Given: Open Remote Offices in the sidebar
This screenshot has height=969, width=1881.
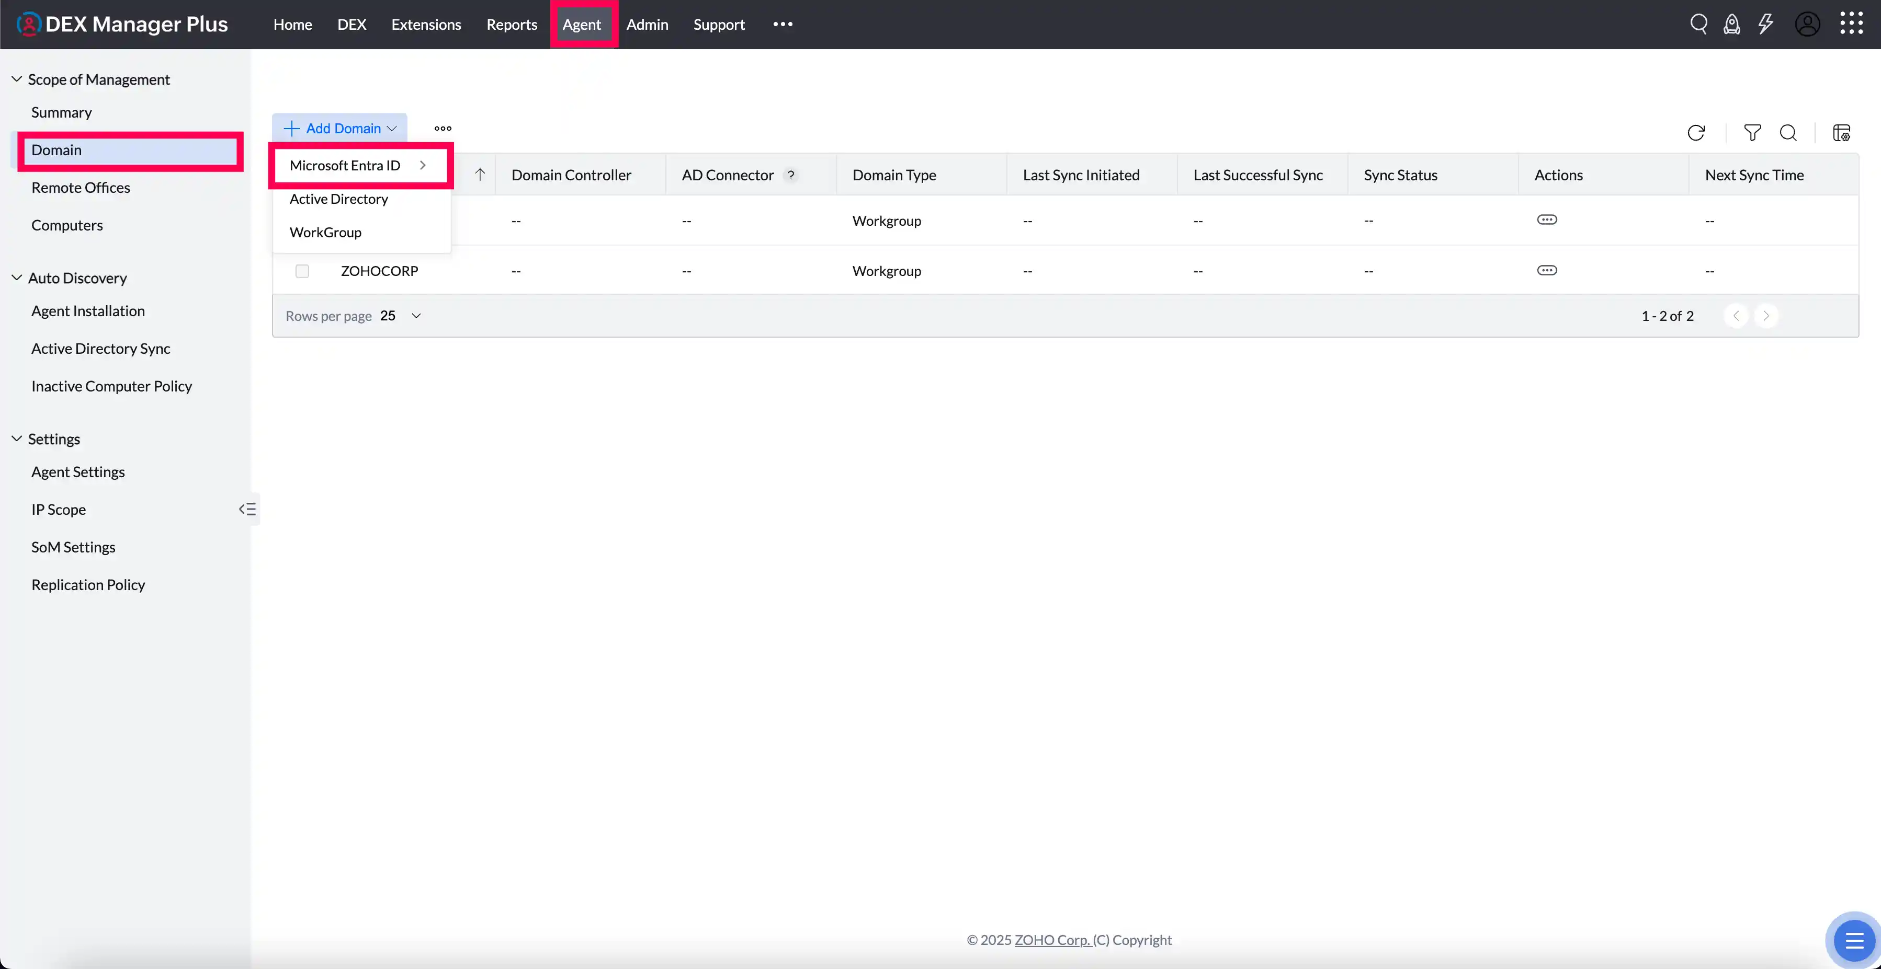Looking at the screenshot, I should [x=81, y=188].
